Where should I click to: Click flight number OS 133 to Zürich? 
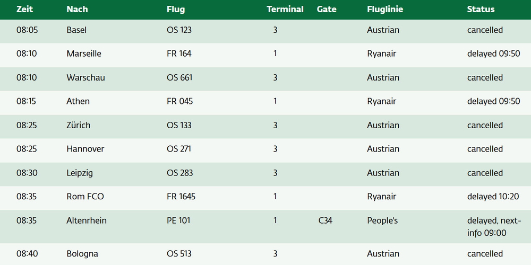pyautogui.click(x=179, y=125)
